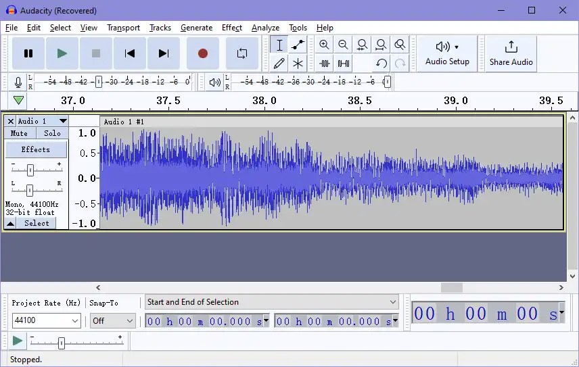
Task: Click the track gain slider knob
Action: pos(30,170)
